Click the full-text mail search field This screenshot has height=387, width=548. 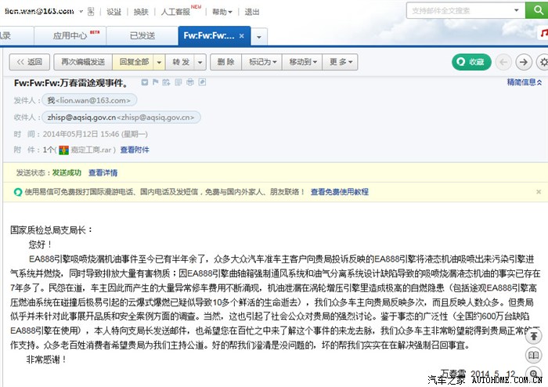point(466,10)
